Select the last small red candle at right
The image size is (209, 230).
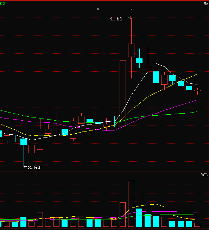pos(197,90)
